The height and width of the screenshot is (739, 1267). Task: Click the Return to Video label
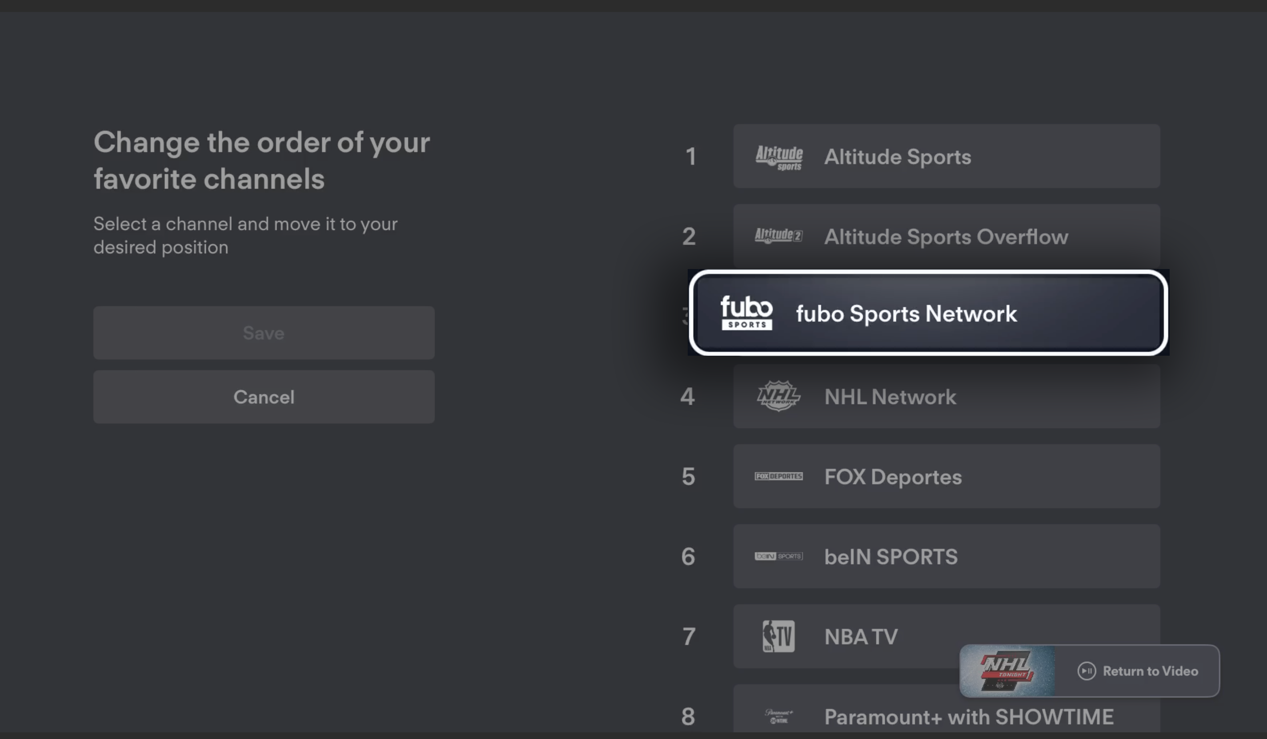tap(1151, 671)
